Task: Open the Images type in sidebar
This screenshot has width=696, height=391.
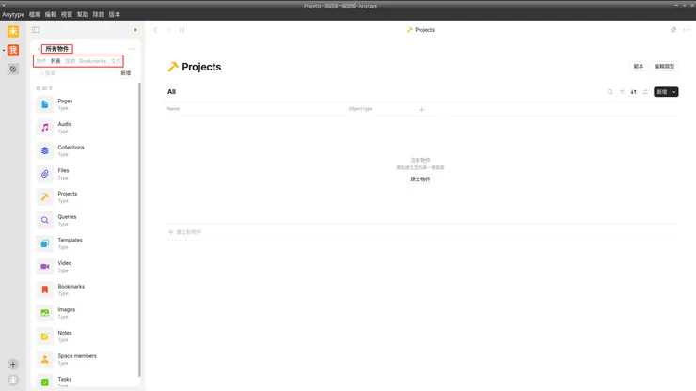Action: click(x=87, y=313)
